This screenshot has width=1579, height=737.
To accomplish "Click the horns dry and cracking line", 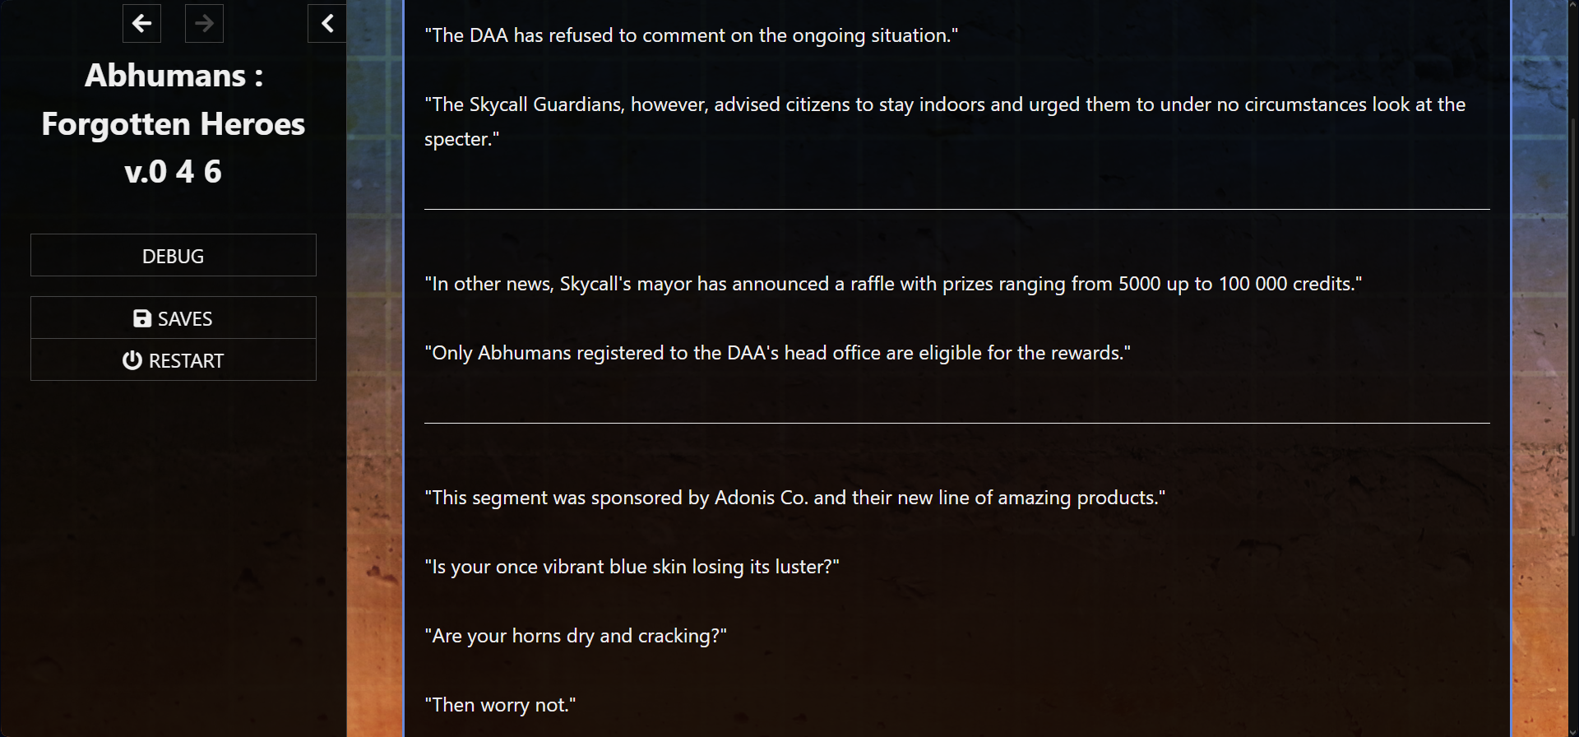I will click(x=576, y=636).
